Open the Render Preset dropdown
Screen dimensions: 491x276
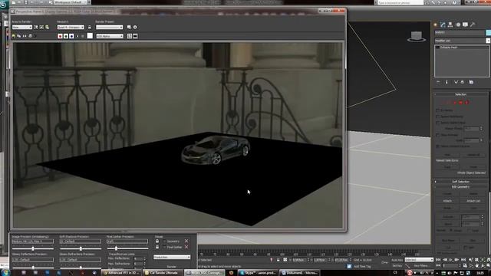tap(109, 28)
